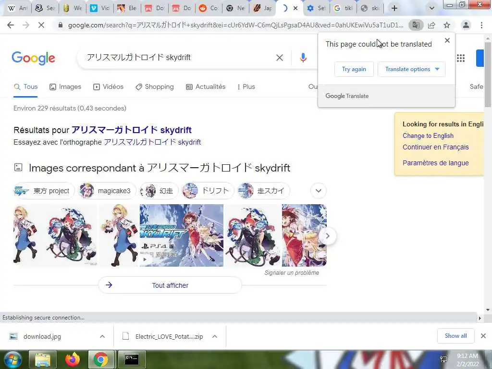
Task: Select the ドリフト image chip
Action: 208,191
